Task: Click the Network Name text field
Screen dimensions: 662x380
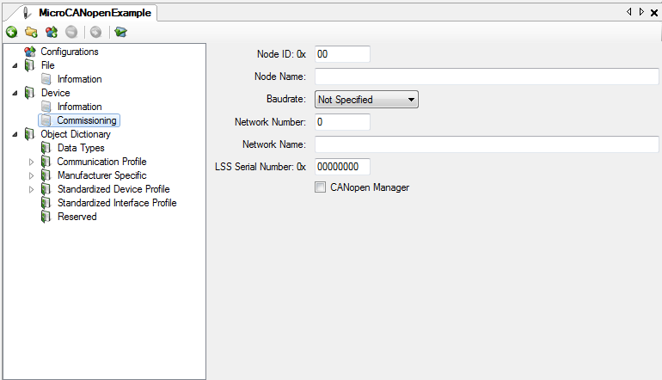Action: coord(486,144)
